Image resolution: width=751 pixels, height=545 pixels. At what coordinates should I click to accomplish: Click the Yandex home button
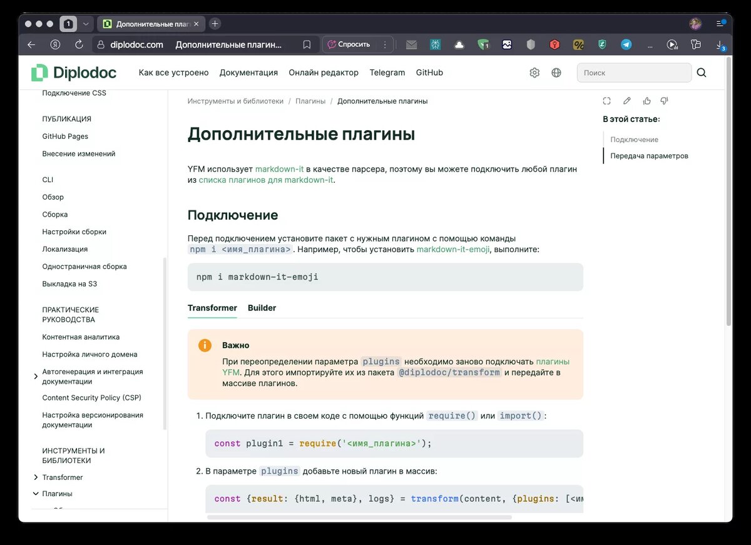55,44
